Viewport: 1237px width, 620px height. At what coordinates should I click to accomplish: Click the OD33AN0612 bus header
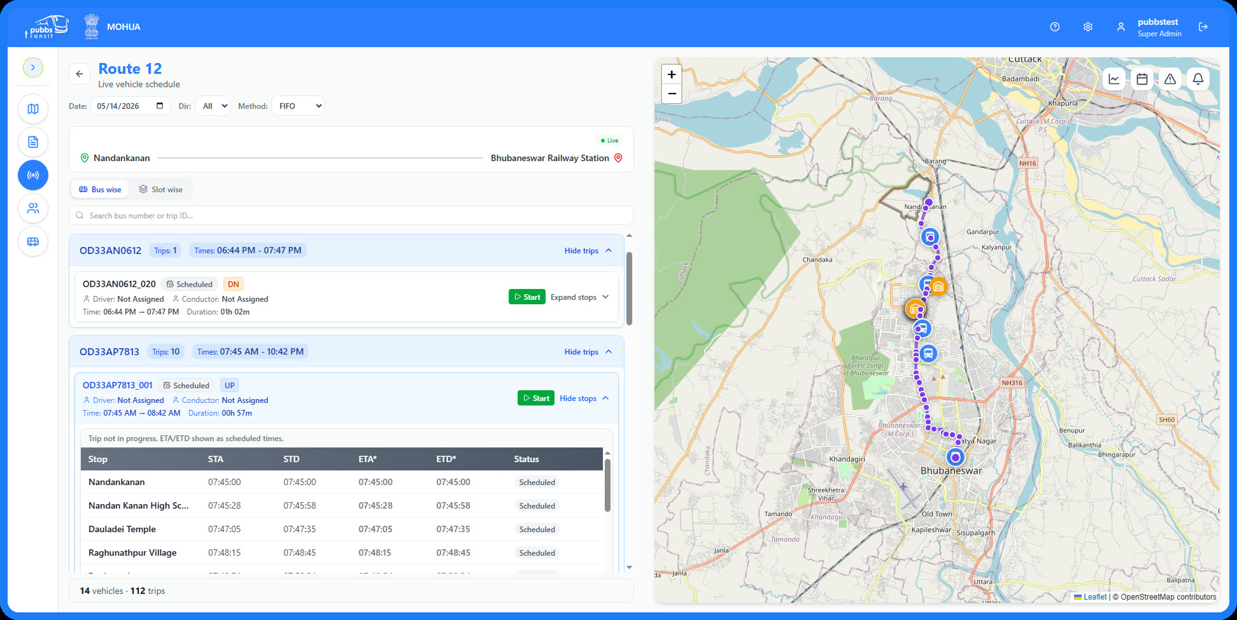point(346,250)
